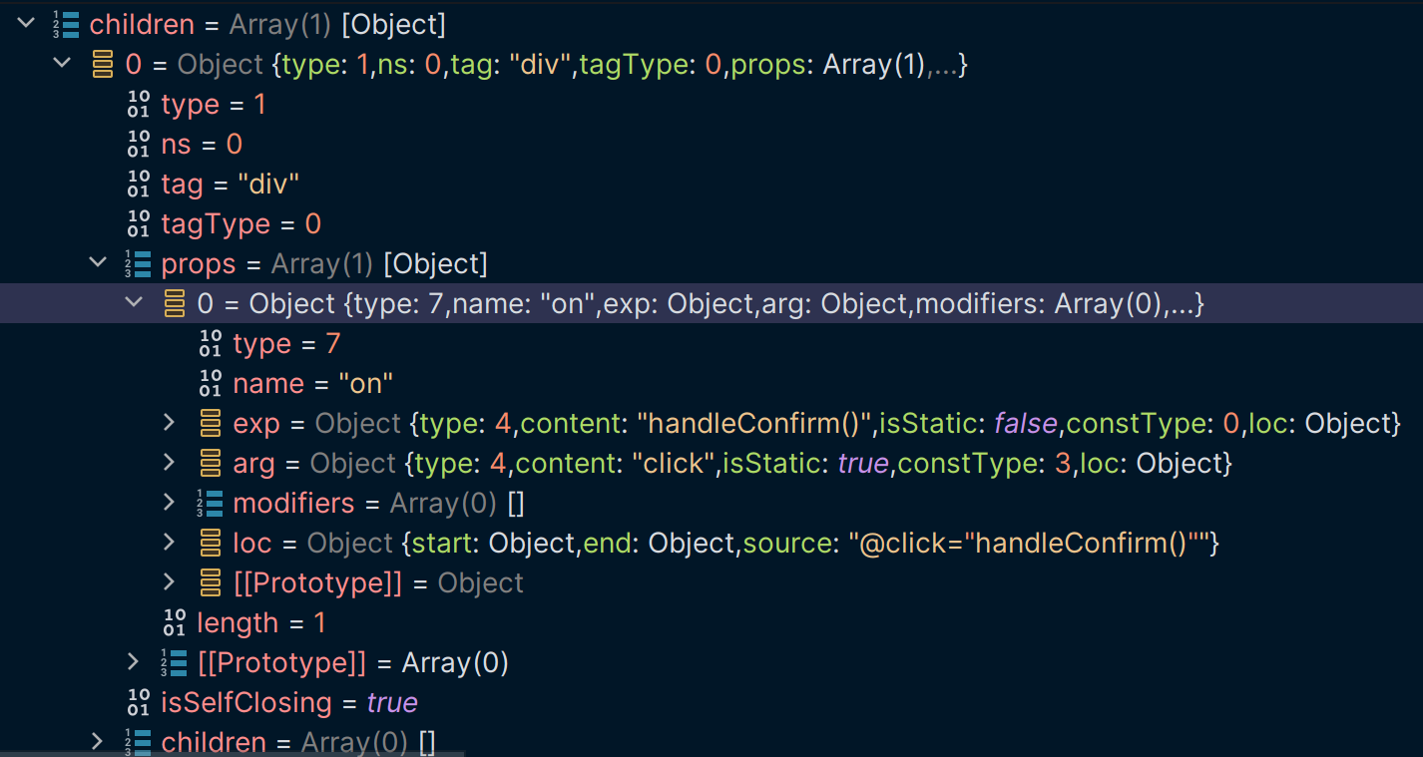Expand the modifiers array chevron
This screenshot has width=1423, height=757.
[x=170, y=503]
